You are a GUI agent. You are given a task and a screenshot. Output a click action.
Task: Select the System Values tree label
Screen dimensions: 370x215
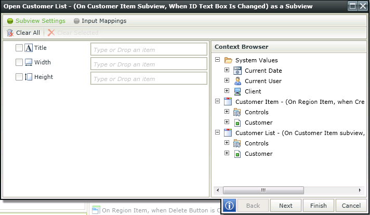click(257, 60)
